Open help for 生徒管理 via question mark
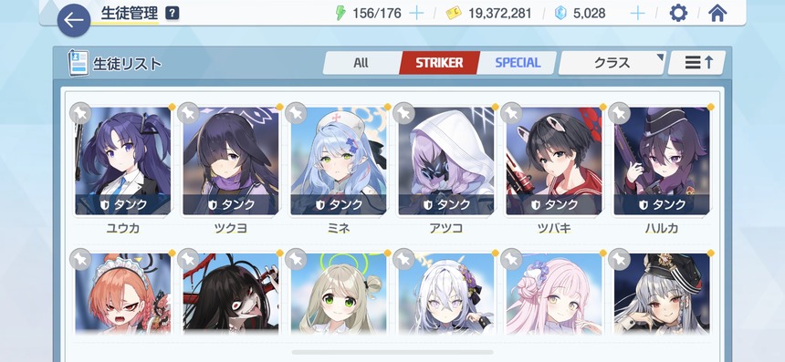Screen dimensions: 785x362 172,13
